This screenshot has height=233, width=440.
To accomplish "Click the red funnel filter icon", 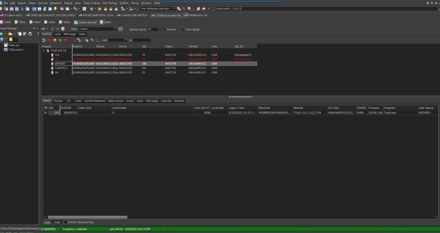I will pyautogui.click(x=71, y=40).
